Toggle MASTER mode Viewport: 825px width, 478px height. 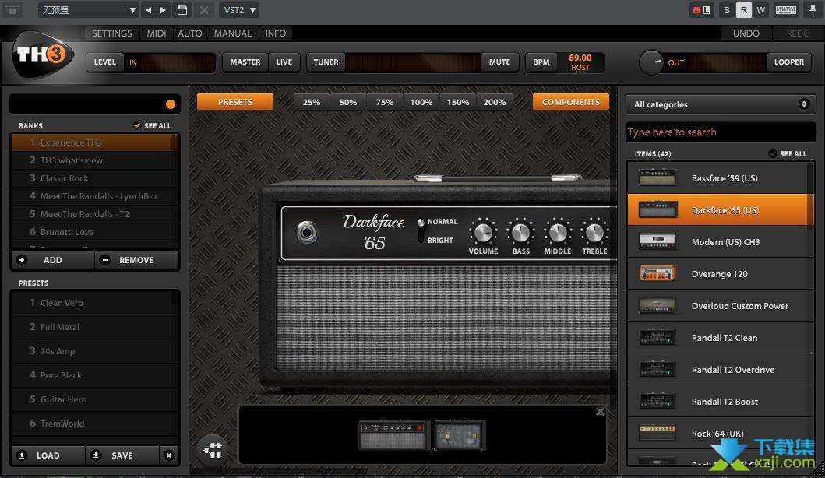click(245, 62)
